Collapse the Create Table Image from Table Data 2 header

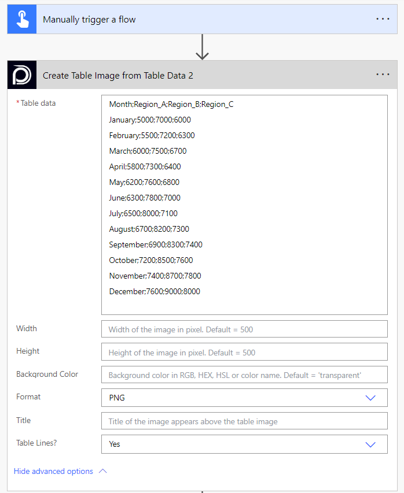118,75
